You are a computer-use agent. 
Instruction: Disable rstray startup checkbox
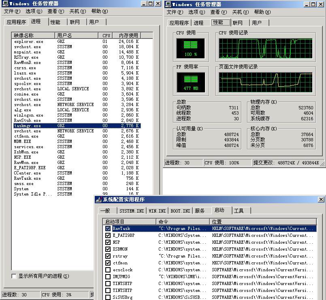coord(108,256)
